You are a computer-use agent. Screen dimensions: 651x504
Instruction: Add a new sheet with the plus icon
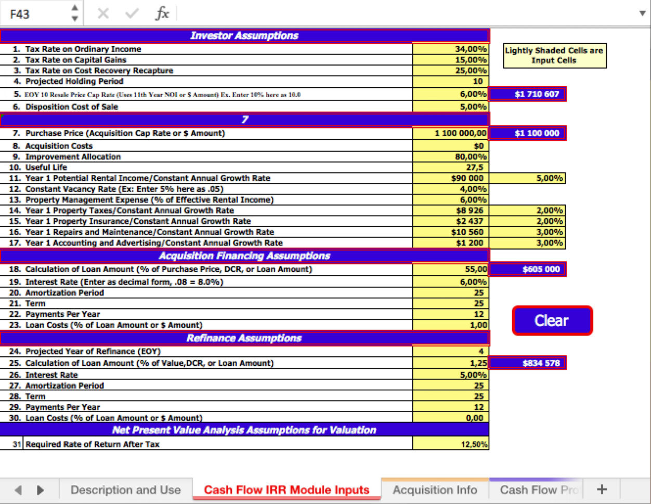[x=601, y=489]
